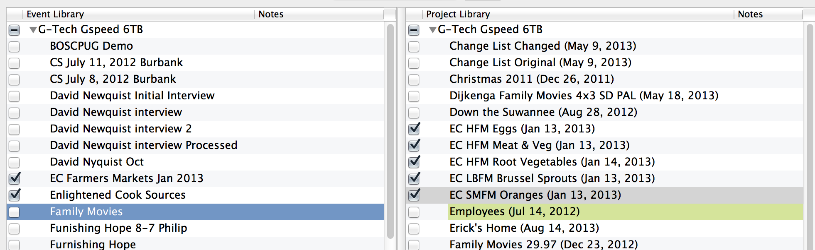
Task: Select Christmas 2011 (Dec 26, 2011) project
Action: tap(532, 79)
